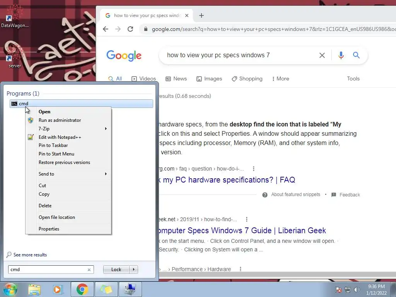Go back in Chrome
Viewport: 396px width, 297px height.
[106, 29]
